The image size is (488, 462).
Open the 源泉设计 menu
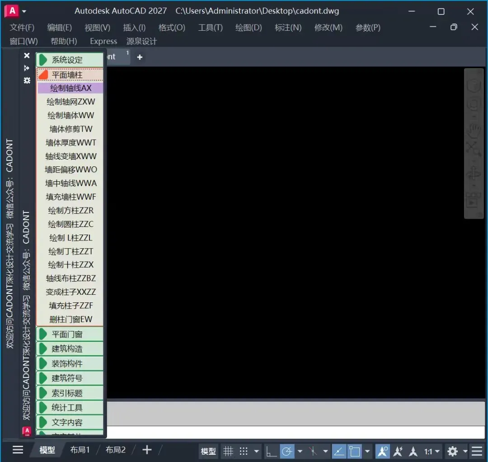click(x=141, y=41)
